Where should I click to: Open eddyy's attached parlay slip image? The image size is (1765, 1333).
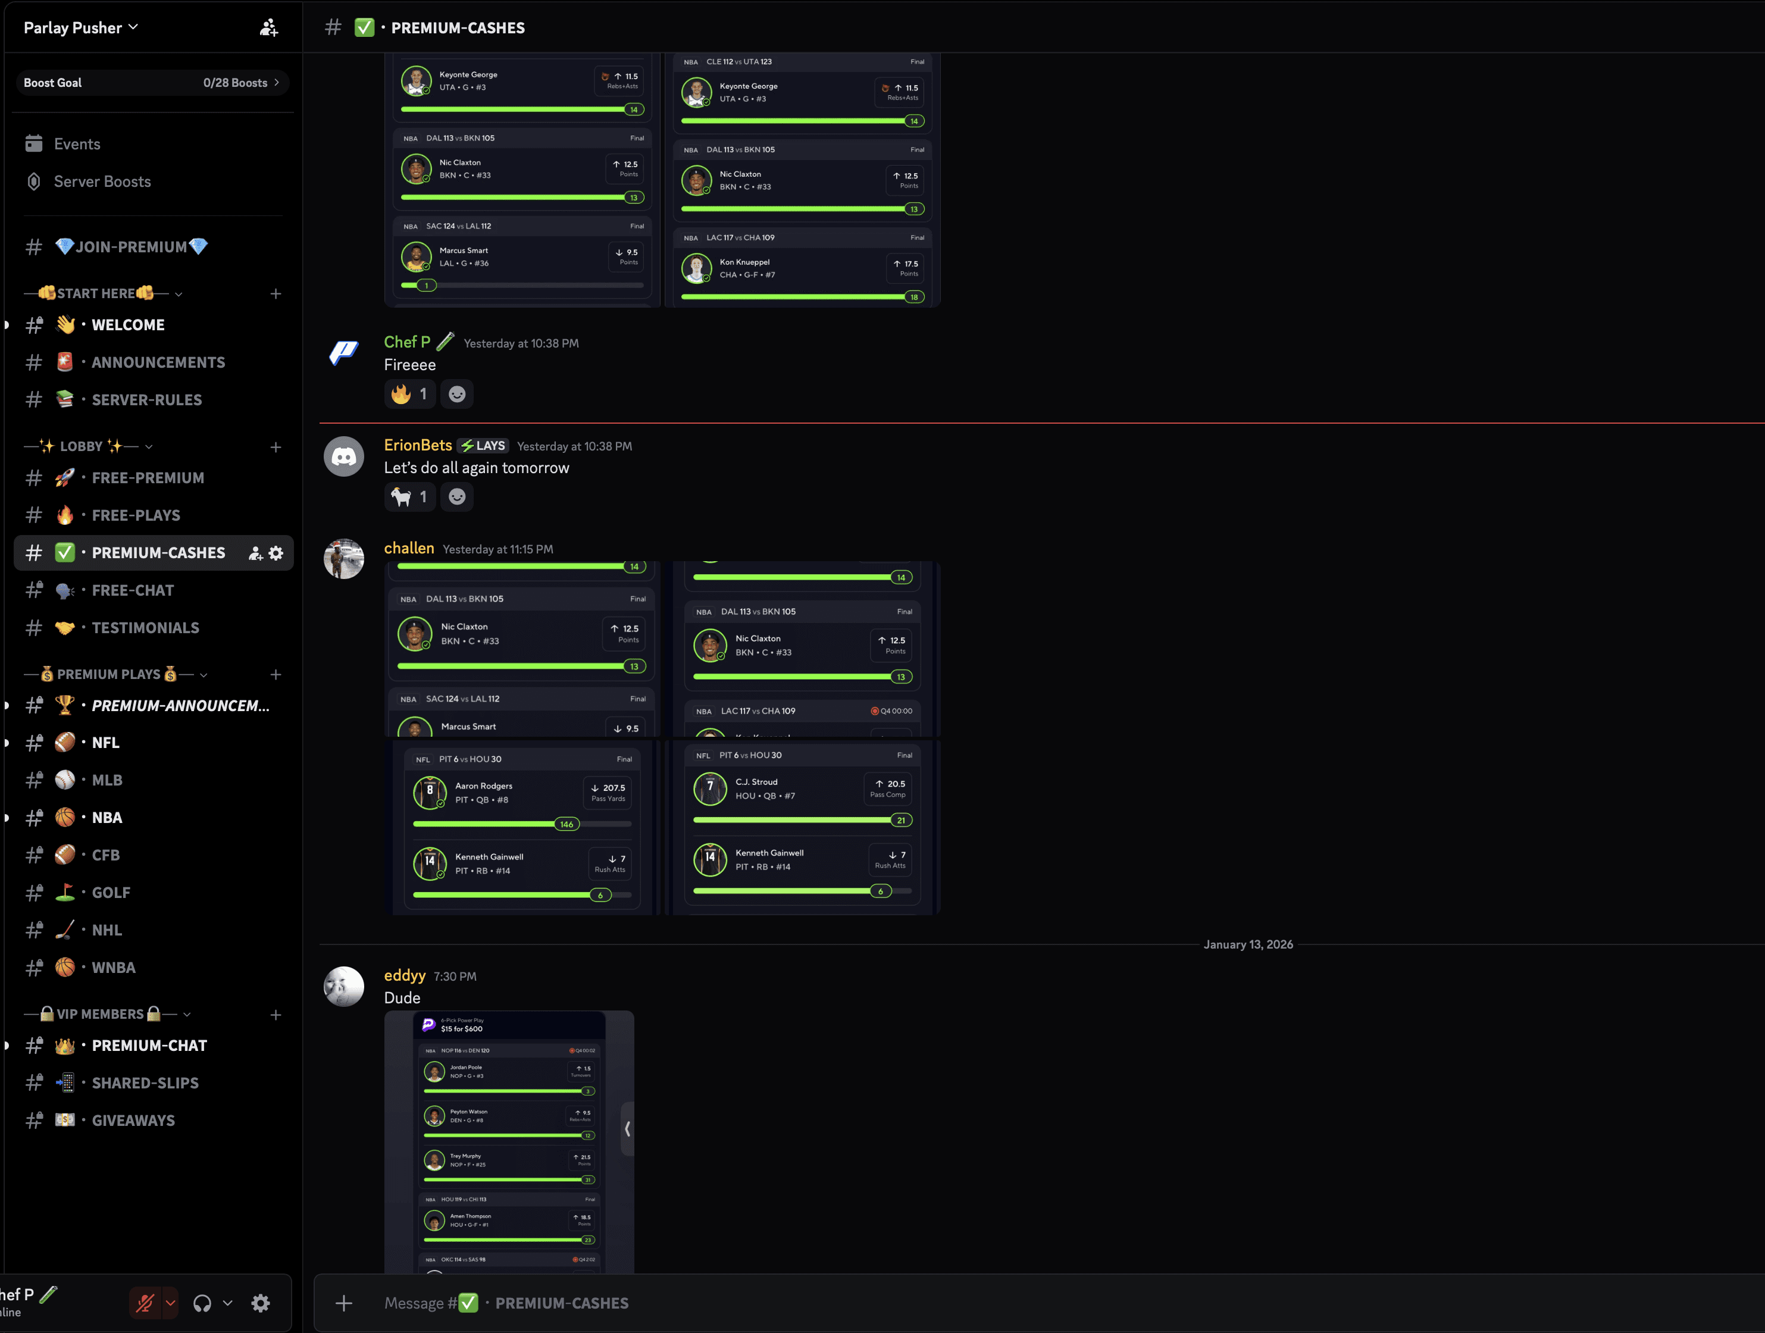pyautogui.click(x=509, y=1141)
